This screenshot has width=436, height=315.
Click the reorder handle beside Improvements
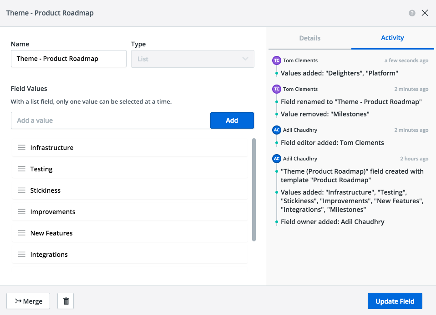click(x=21, y=212)
